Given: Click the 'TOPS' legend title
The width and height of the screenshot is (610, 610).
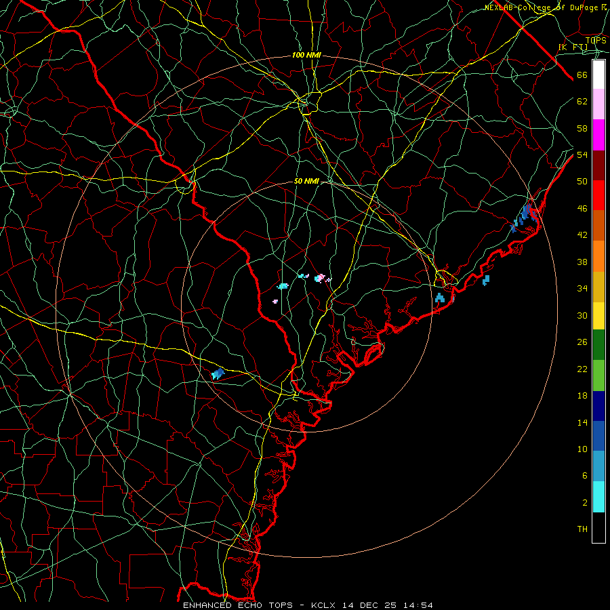Looking at the screenshot, I should (596, 41).
